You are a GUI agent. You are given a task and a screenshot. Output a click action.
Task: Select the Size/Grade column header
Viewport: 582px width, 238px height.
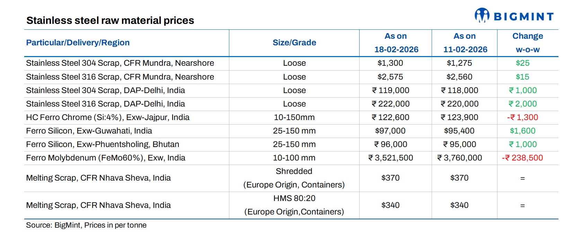click(x=294, y=43)
